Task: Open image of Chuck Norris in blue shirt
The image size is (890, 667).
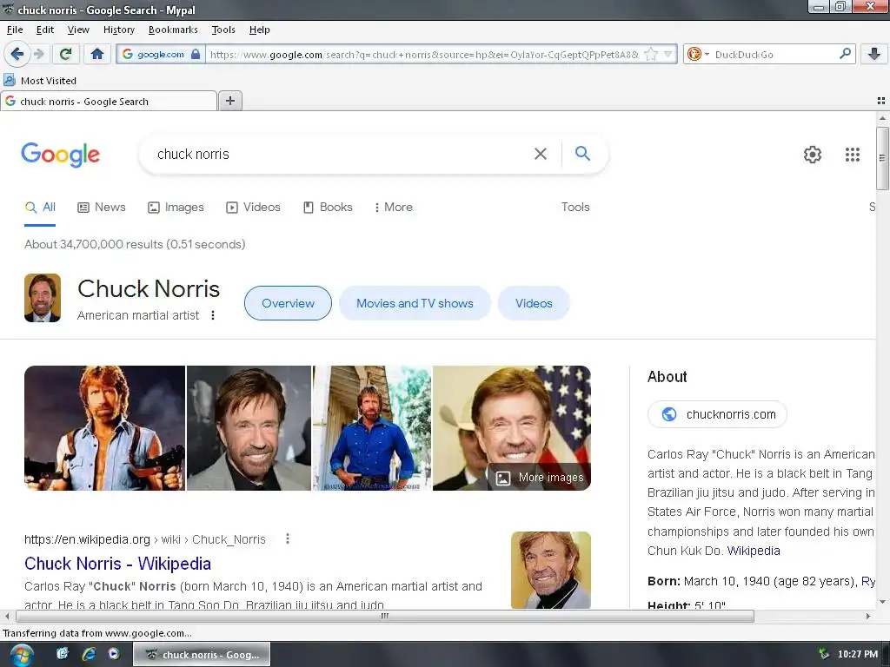Action: point(372,427)
